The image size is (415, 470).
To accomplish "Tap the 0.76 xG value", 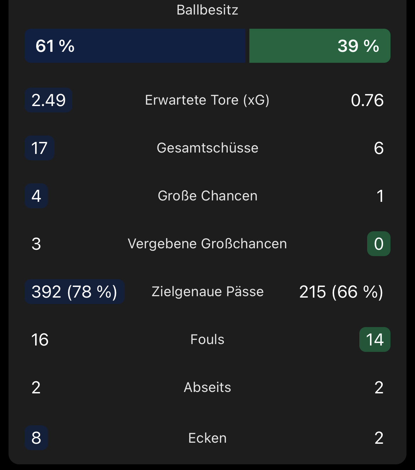I will coord(367,100).
